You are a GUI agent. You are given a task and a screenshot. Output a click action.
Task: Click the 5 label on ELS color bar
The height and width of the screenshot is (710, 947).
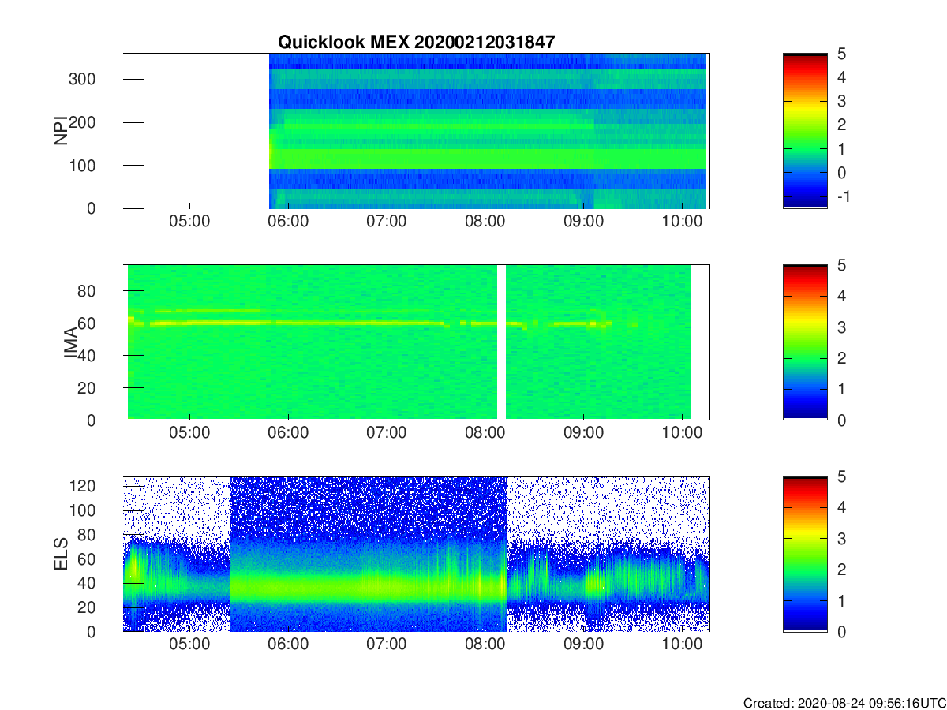pyautogui.click(x=840, y=476)
